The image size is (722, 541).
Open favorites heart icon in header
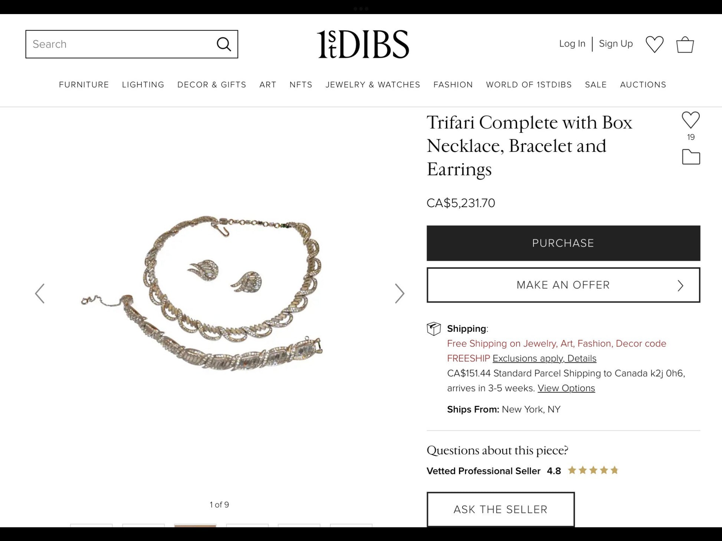[654, 44]
